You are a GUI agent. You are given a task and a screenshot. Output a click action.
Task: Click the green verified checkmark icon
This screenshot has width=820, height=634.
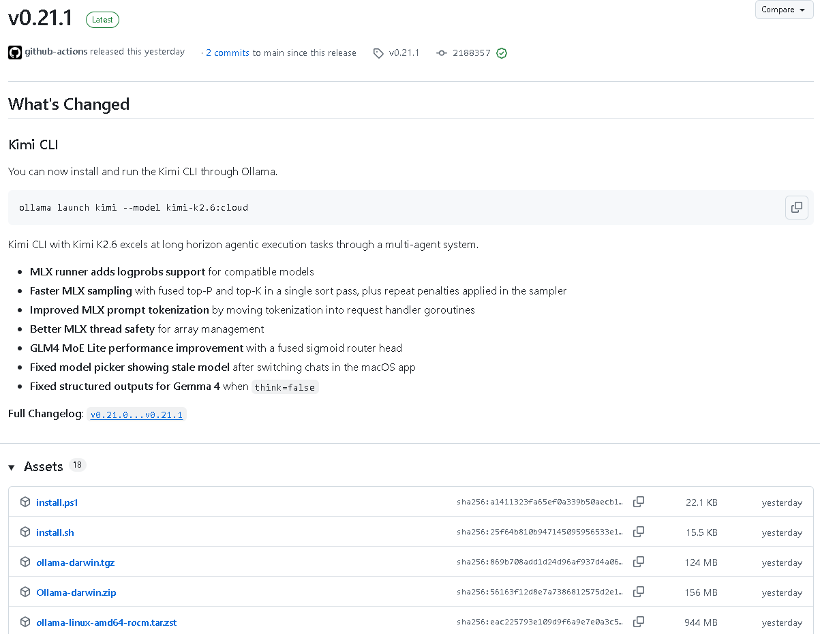[502, 53]
